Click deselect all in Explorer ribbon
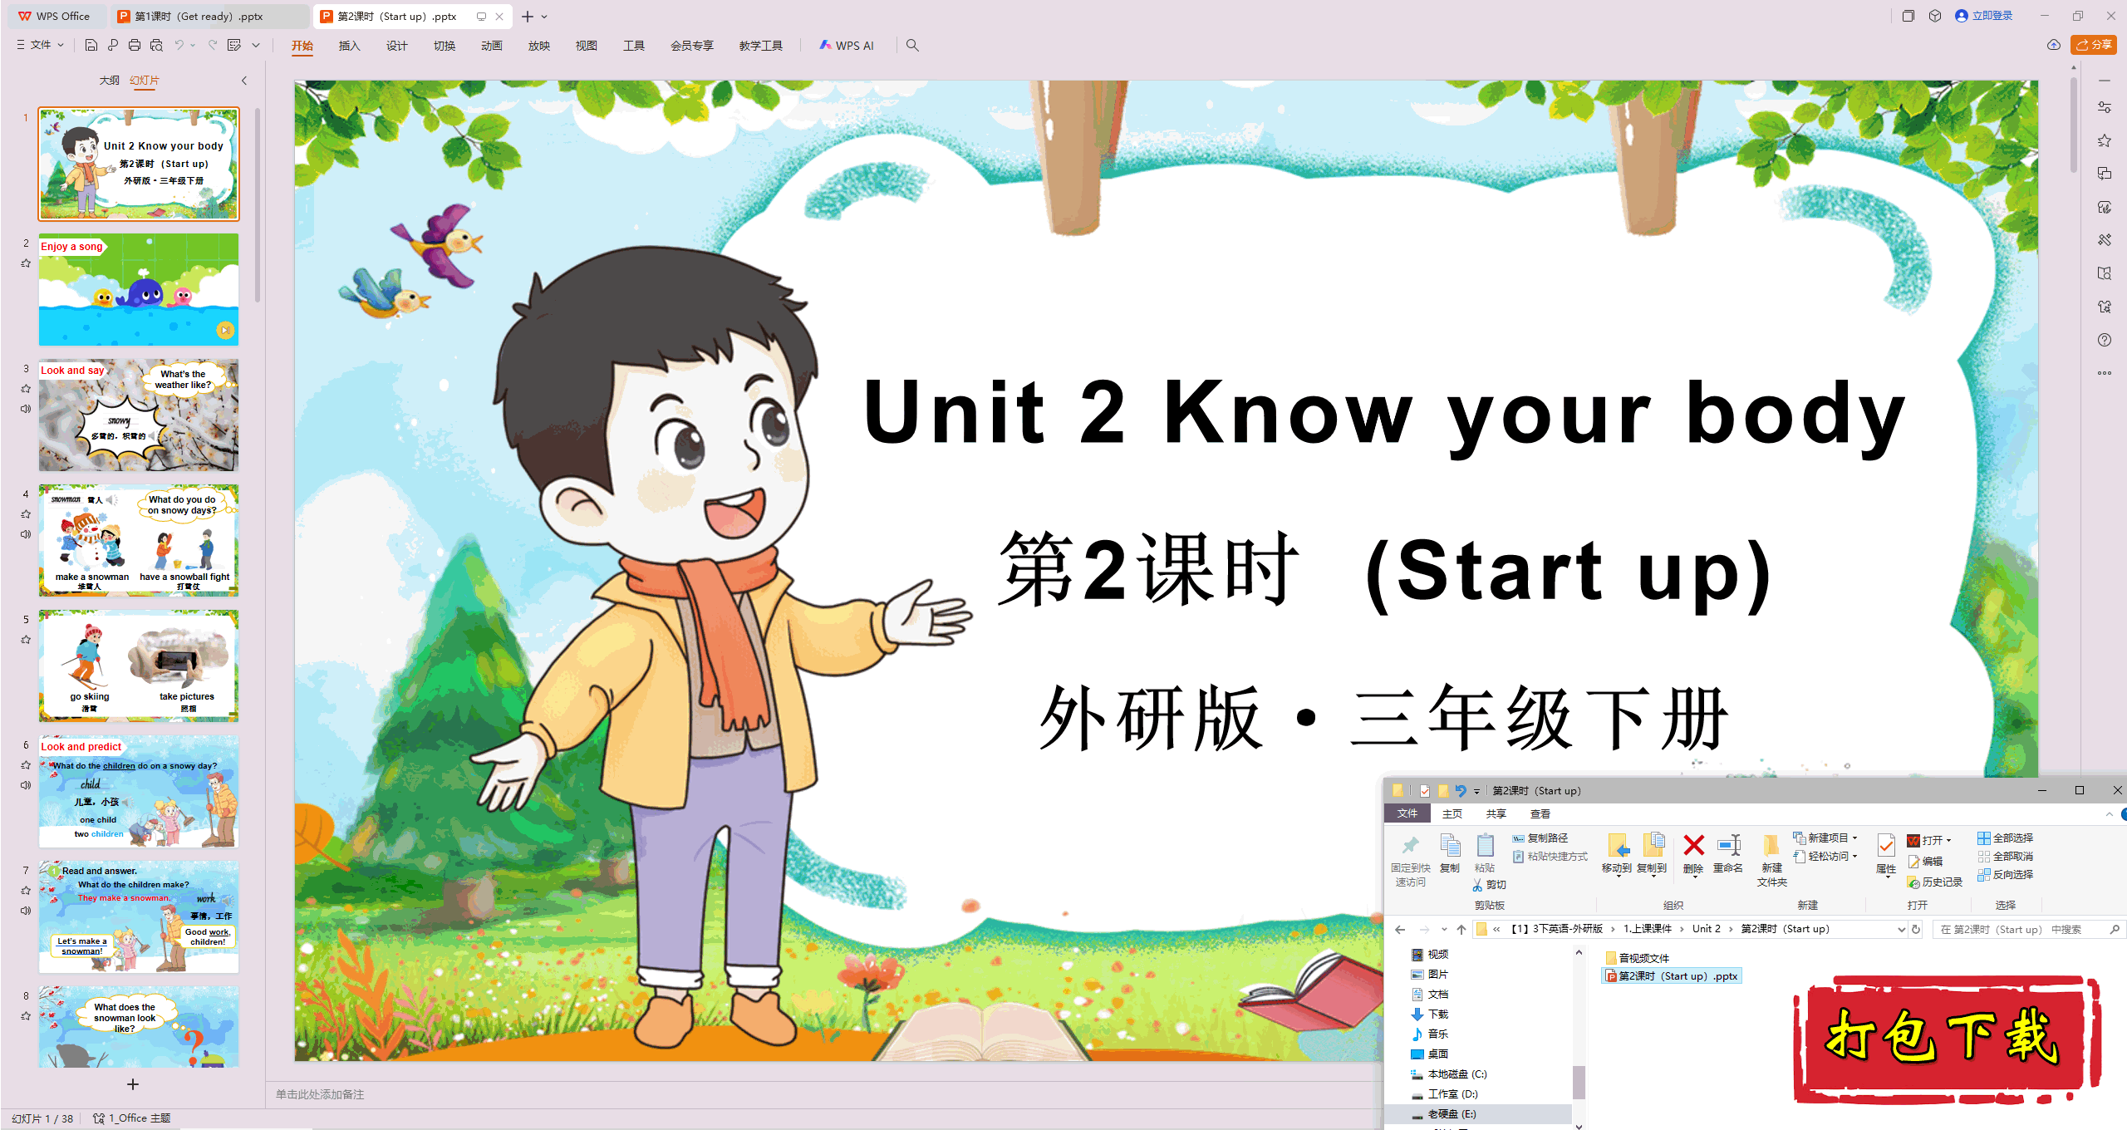The width and height of the screenshot is (2127, 1130). click(2006, 856)
